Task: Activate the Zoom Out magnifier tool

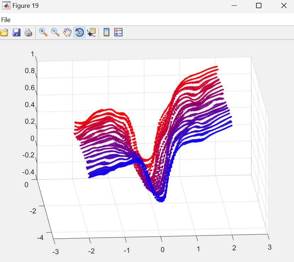Action: 55,33
